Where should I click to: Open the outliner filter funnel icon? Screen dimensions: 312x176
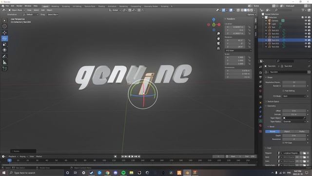pos(303,10)
